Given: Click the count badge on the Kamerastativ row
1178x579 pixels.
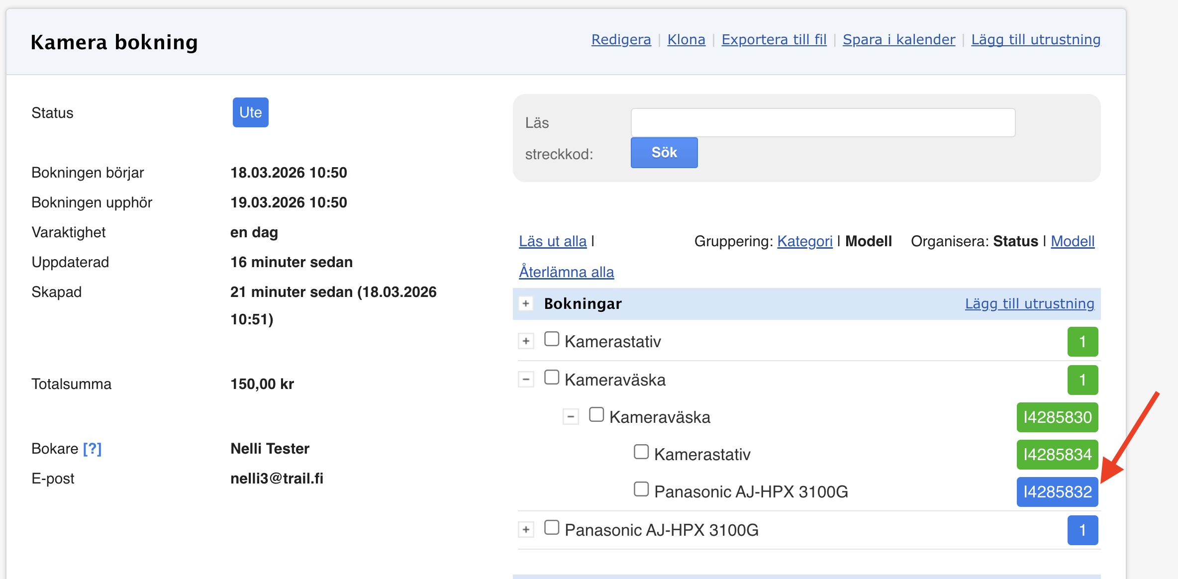Looking at the screenshot, I should click(x=1082, y=342).
